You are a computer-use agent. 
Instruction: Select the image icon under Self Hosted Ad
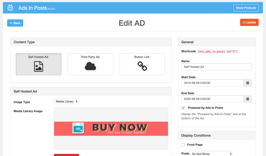[38, 67]
